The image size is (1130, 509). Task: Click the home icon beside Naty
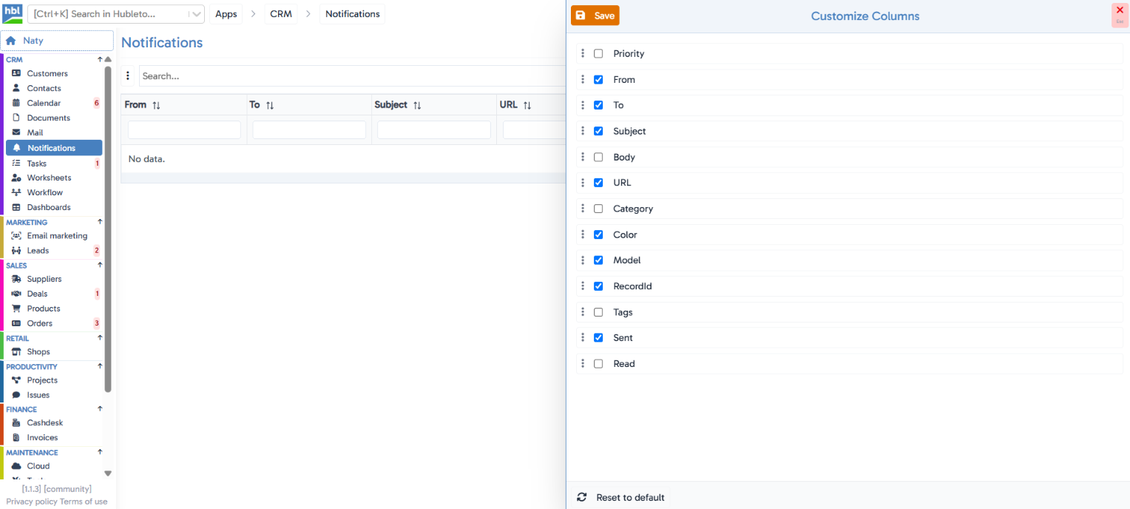[11, 41]
